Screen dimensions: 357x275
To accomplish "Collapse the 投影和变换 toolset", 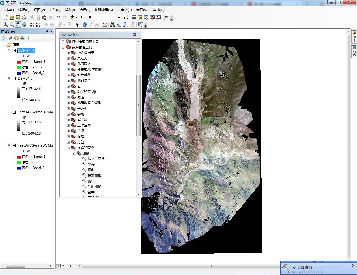I will coord(68,148).
